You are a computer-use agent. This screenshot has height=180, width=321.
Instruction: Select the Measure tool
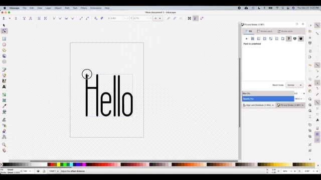click(x=4, y=150)
